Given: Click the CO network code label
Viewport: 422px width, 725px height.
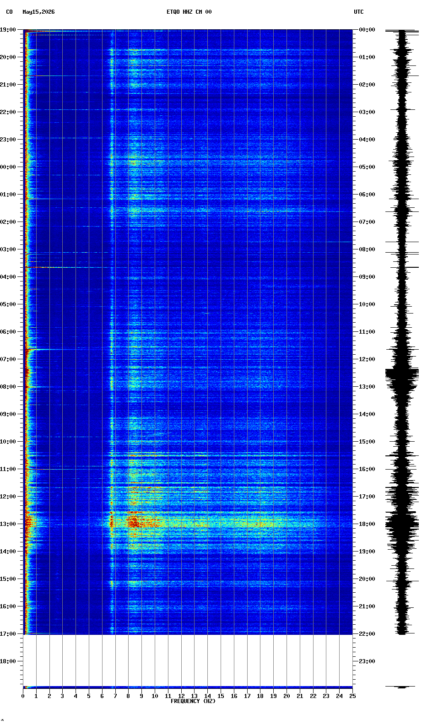Looking at the screenshot, I should coord(10,12).
